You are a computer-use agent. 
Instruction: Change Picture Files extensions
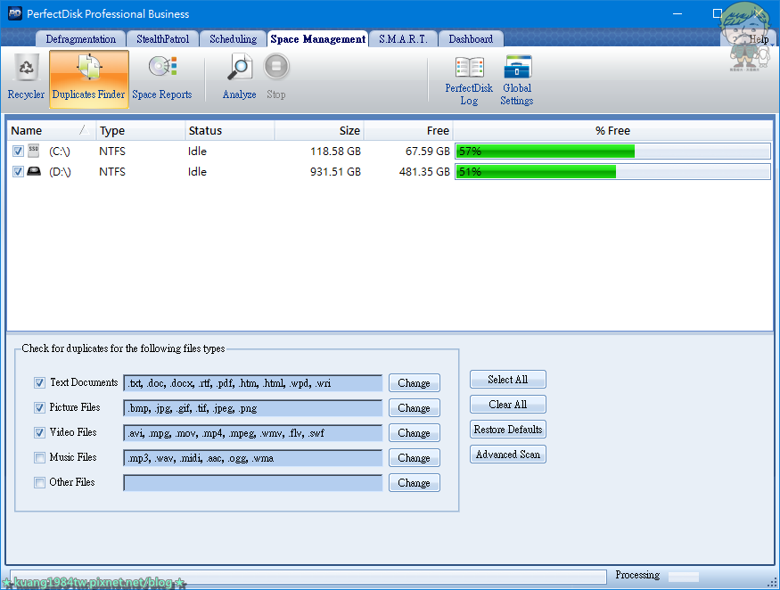[x=414, y=408]
